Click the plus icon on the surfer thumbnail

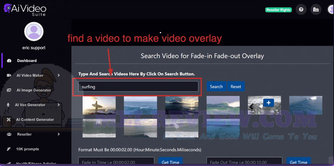(x=269, y=103)
